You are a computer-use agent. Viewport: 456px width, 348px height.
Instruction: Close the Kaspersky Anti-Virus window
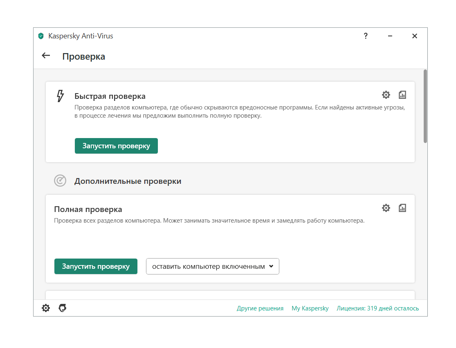point(415,36)
